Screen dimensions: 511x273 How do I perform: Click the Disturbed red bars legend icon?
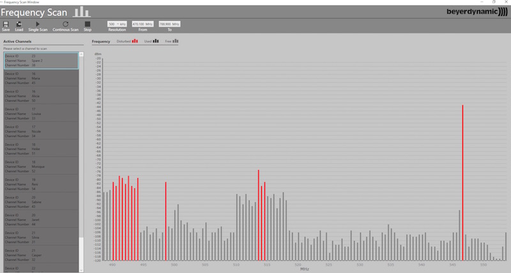click(135, 41)
